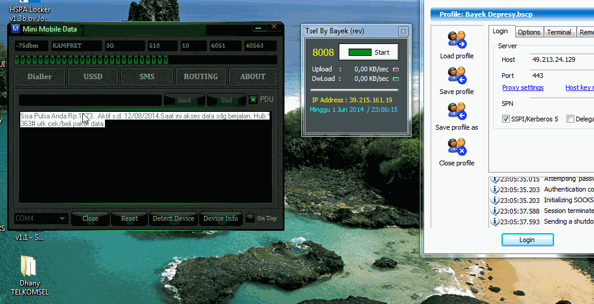Click the Host address input field

(561, 59)
